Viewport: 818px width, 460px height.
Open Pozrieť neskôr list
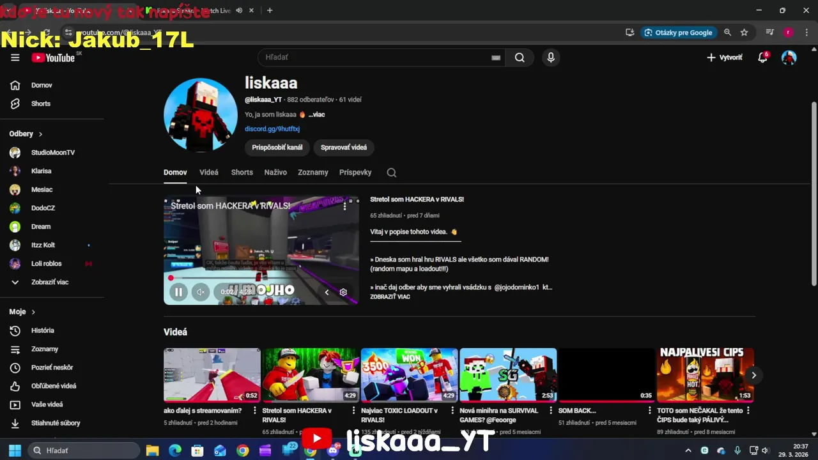[52, 367]
